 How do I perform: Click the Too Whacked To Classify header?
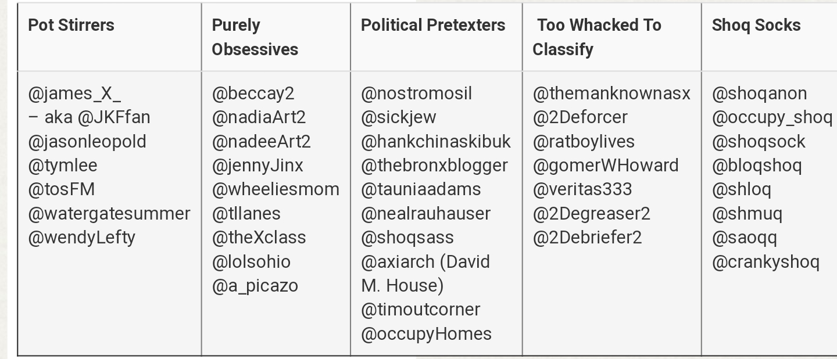tap(597, 37)
